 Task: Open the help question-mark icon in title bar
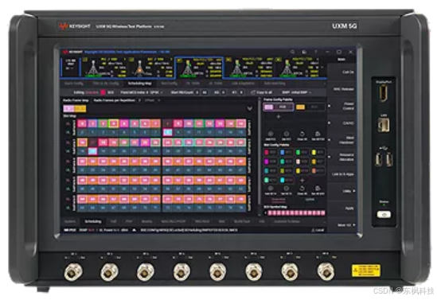pos(316,52)
